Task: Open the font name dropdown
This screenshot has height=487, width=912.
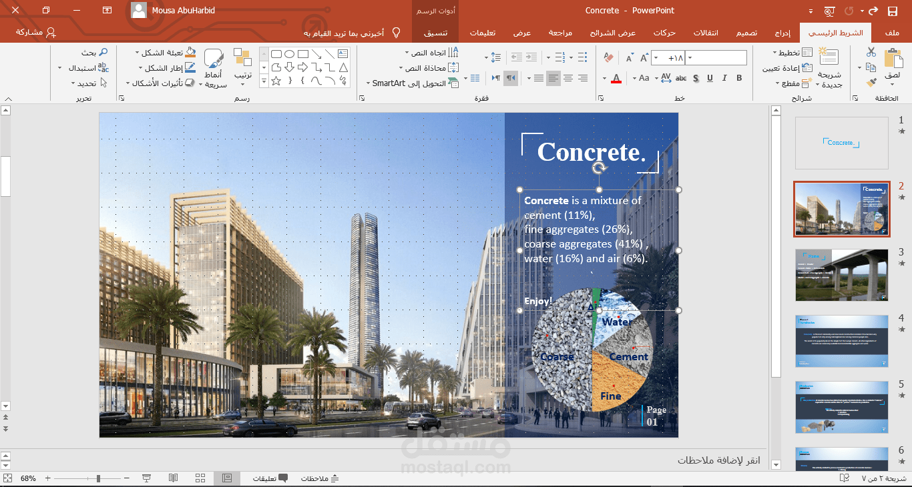Action: 690,58
